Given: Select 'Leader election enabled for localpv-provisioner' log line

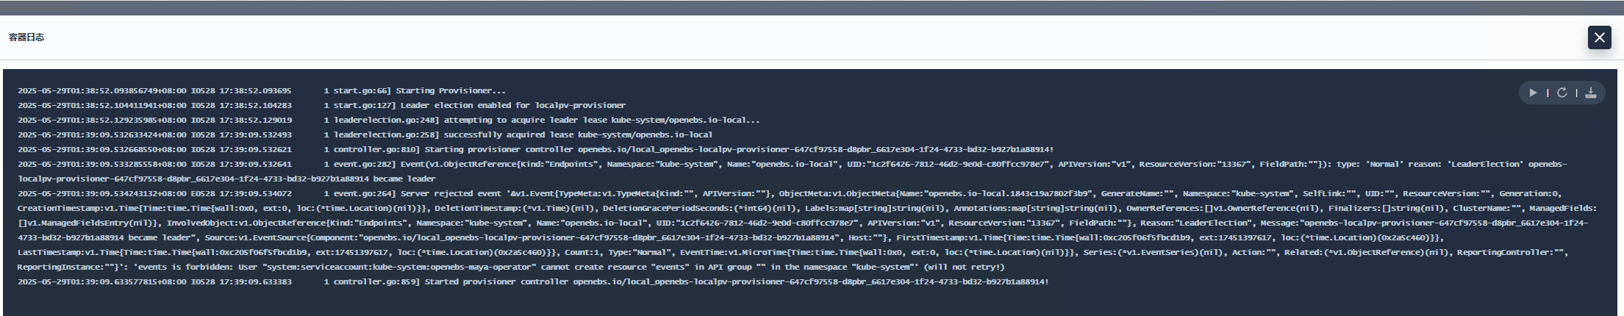Looking at the screenshot, I should (322, 106).
